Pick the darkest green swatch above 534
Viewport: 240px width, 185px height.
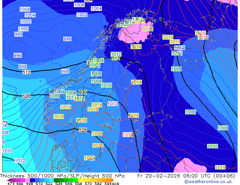[56, 180]
